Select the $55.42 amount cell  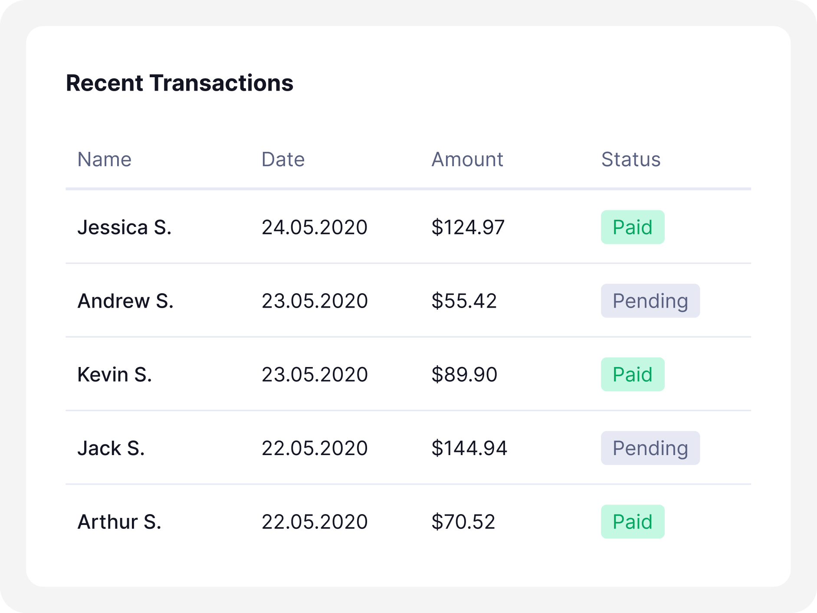pos(464,301)
